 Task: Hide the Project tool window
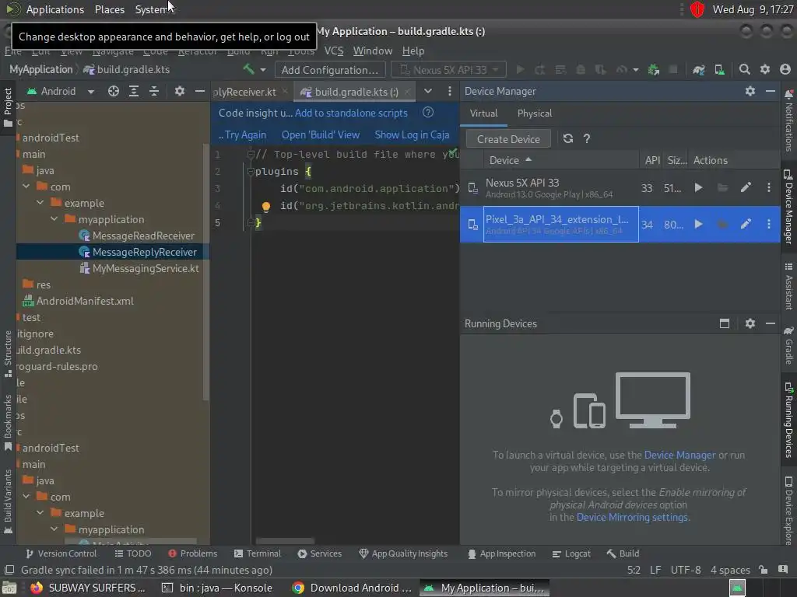[200, 92]
